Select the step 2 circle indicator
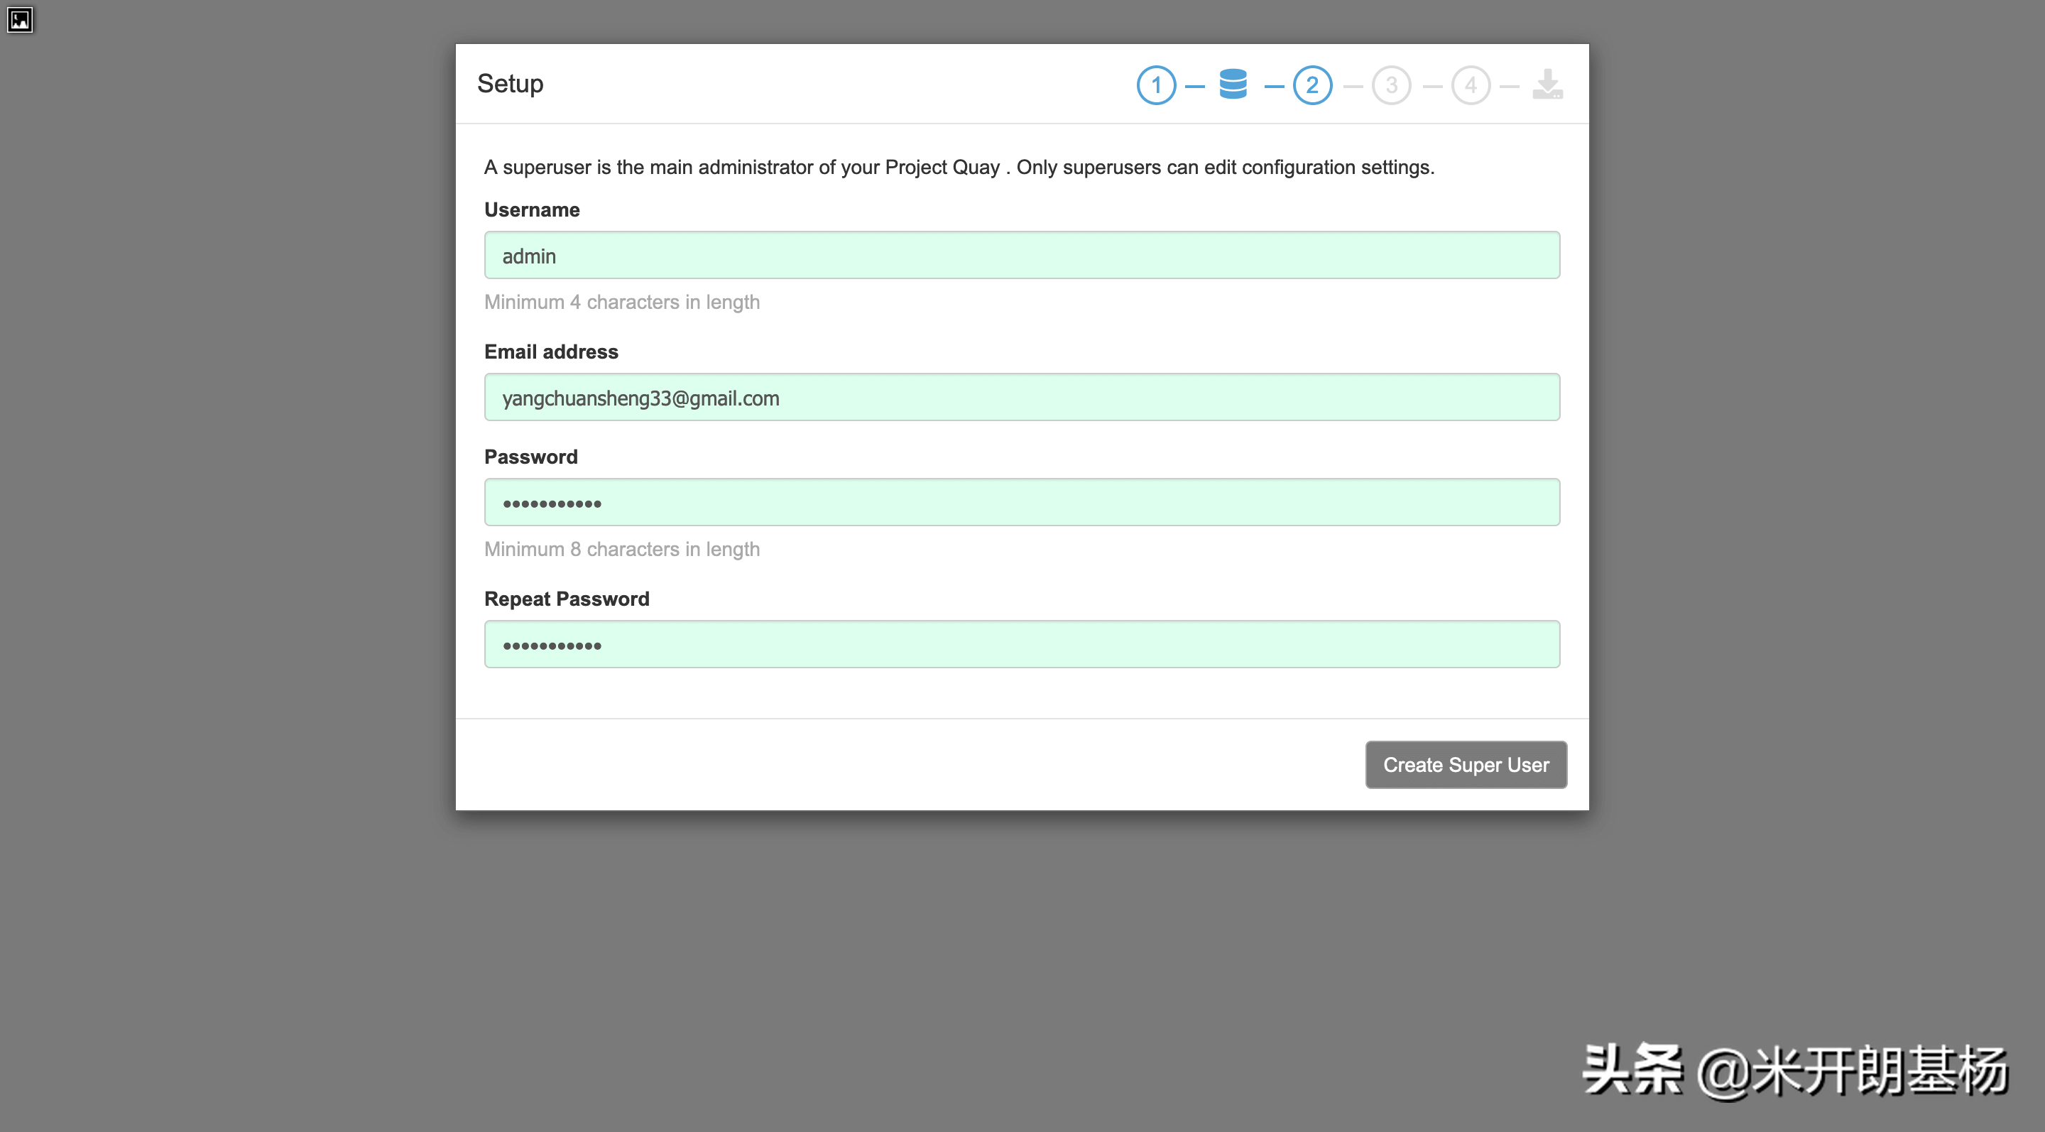The image size is (2045, 1132). 1312,85
